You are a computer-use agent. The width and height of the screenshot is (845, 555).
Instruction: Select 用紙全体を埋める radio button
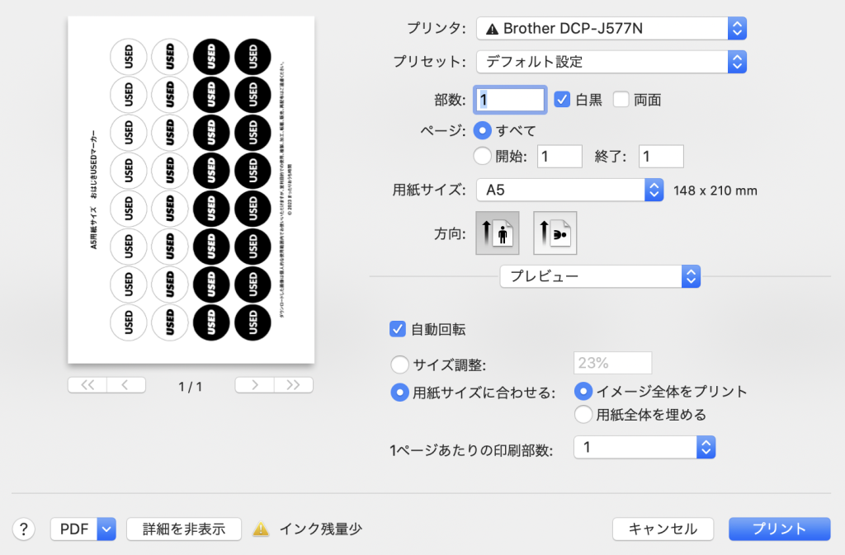click(583, 415)
